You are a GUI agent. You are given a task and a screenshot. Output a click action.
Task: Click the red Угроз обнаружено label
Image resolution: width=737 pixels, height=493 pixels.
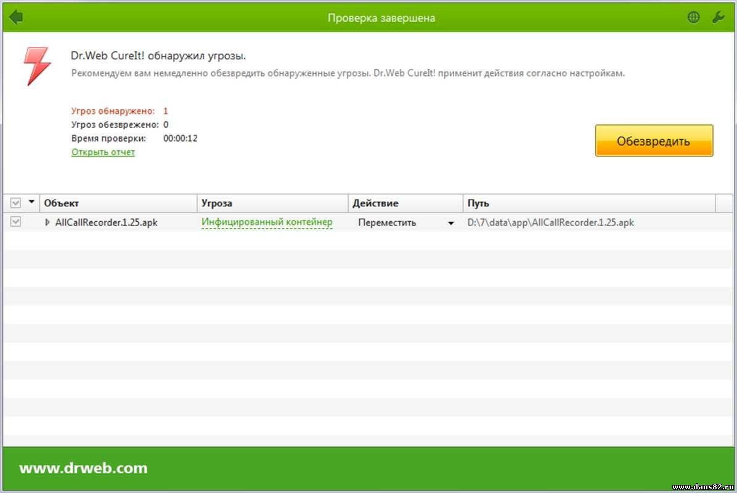(x=113, y=111)
